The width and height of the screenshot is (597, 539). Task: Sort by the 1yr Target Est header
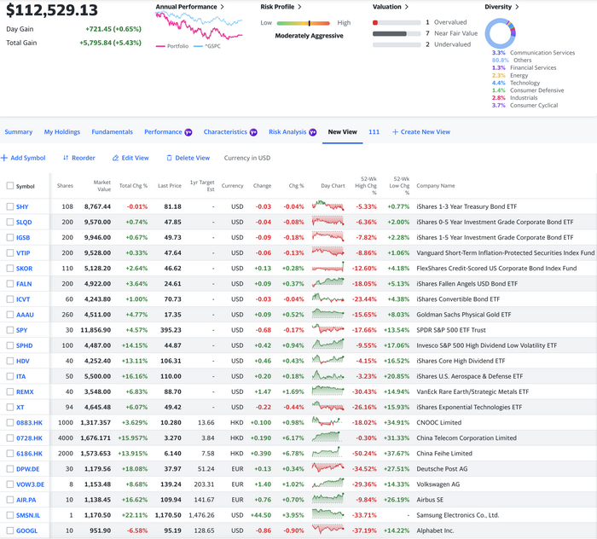(202, 185)
